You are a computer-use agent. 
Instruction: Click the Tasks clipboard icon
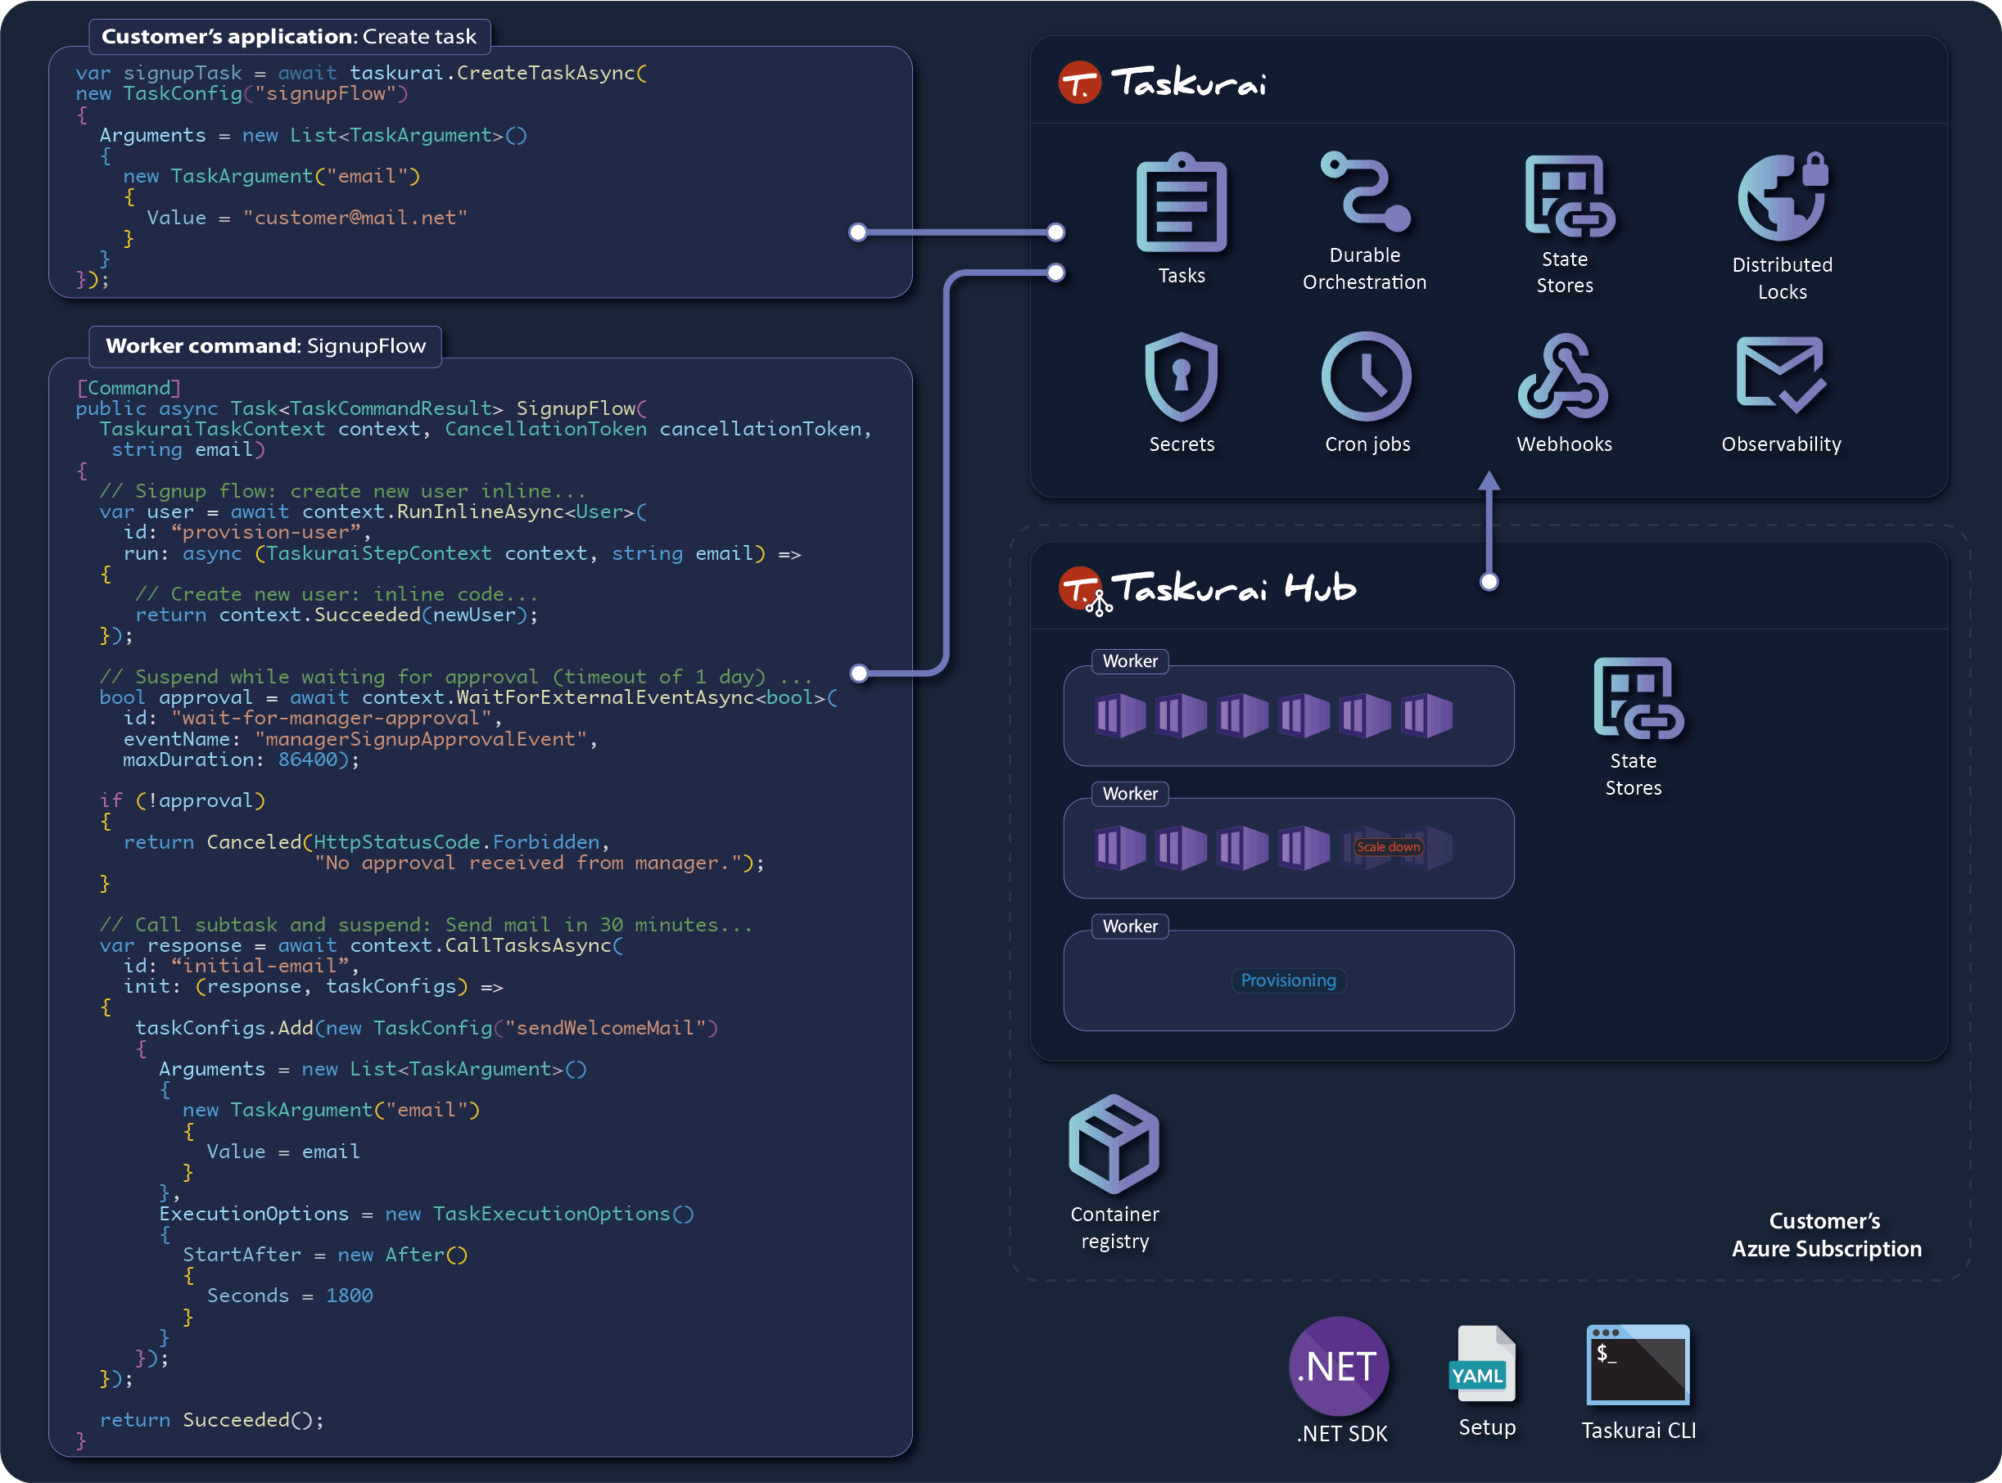[1181, 204]
